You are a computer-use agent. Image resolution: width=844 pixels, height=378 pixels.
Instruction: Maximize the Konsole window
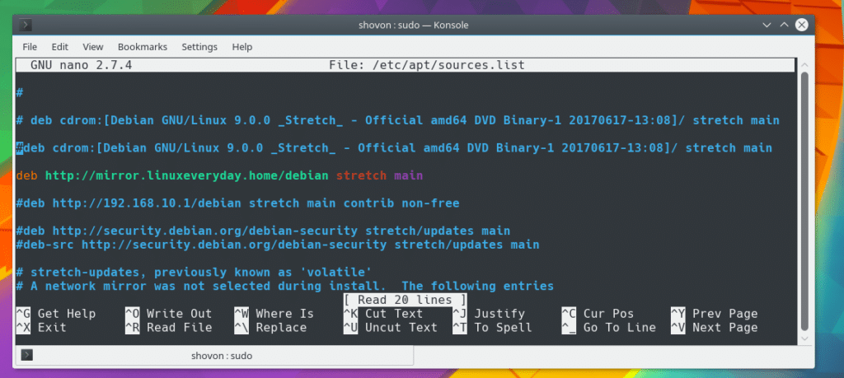point(785,25)
